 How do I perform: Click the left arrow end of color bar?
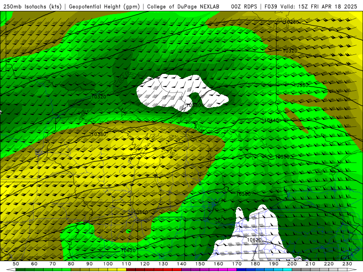[11, 270]
